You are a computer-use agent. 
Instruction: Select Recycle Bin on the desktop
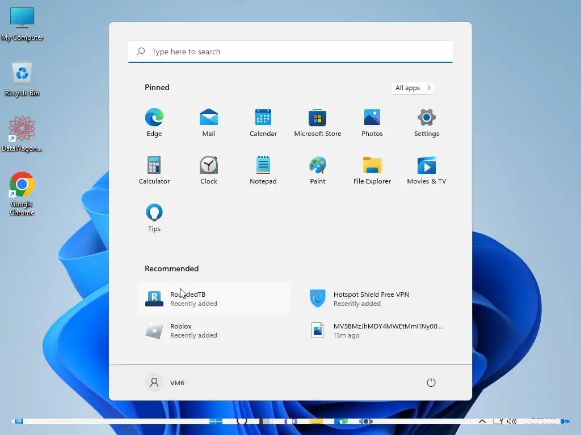pyautogui.click(x=22, y=79)
